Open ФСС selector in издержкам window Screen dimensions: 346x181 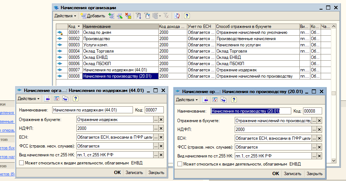coord(156,146)
